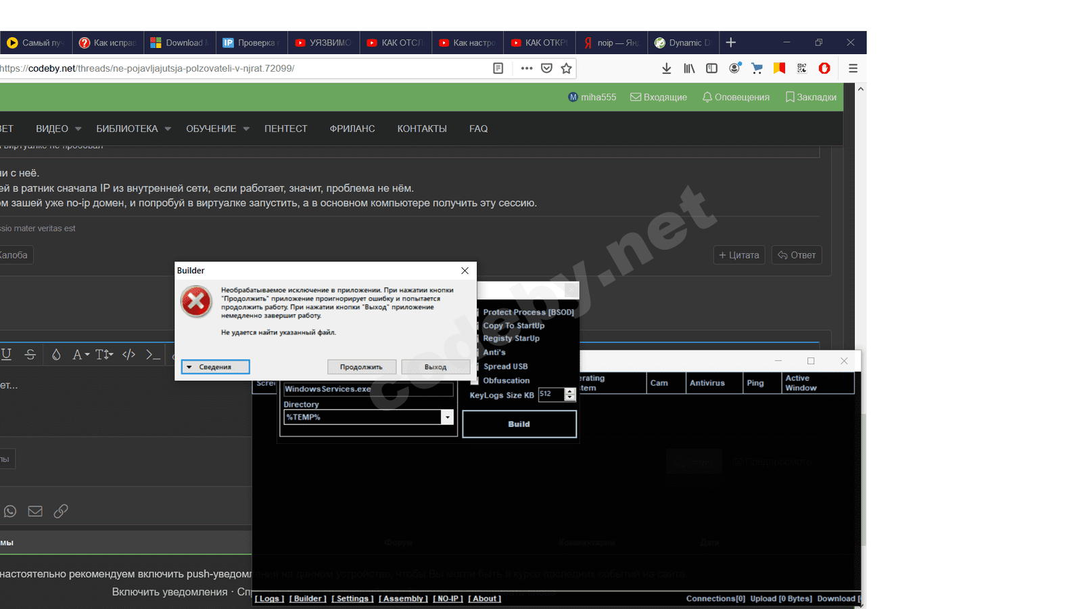The width and height of the screenshot is (1082, 609).
Task: Open the [Logs] menu at window bottom
Action: [x=269, y=599]
